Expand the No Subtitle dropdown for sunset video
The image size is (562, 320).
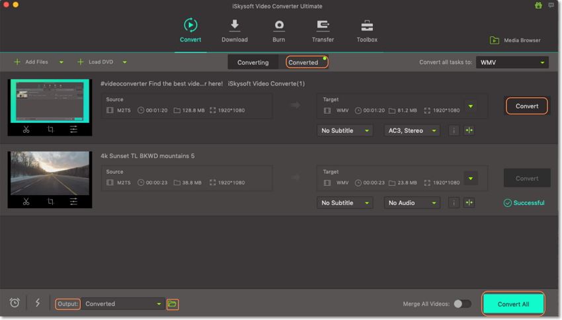click(x=344, y=203)
